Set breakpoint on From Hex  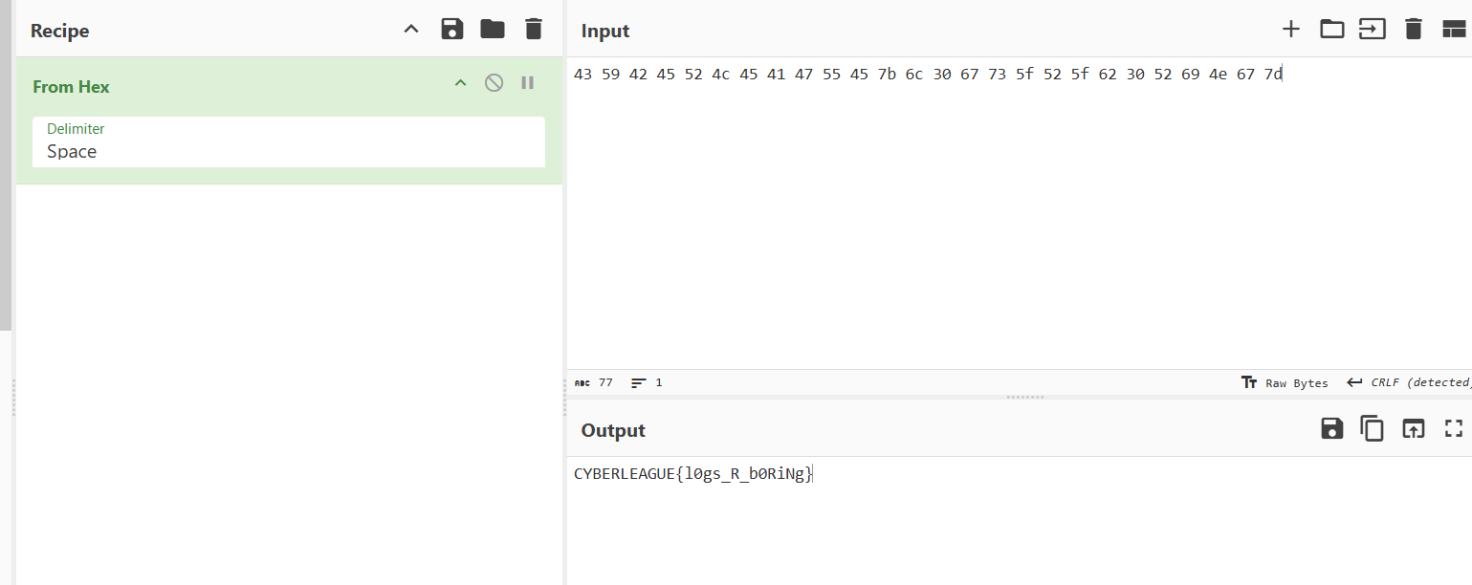click(x=527, y=83)
